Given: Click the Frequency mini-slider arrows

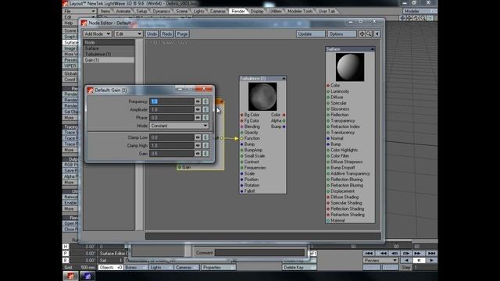Looking at the screenshot, I should pyautogui.click(x=198, y=101).
